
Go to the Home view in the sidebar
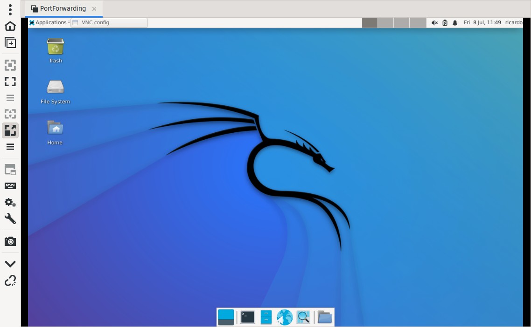point(10,26)
